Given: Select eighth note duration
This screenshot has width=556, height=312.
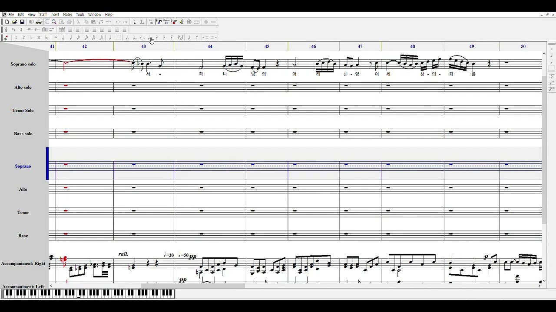Looking at the screenshot, I should coord(78,37).
